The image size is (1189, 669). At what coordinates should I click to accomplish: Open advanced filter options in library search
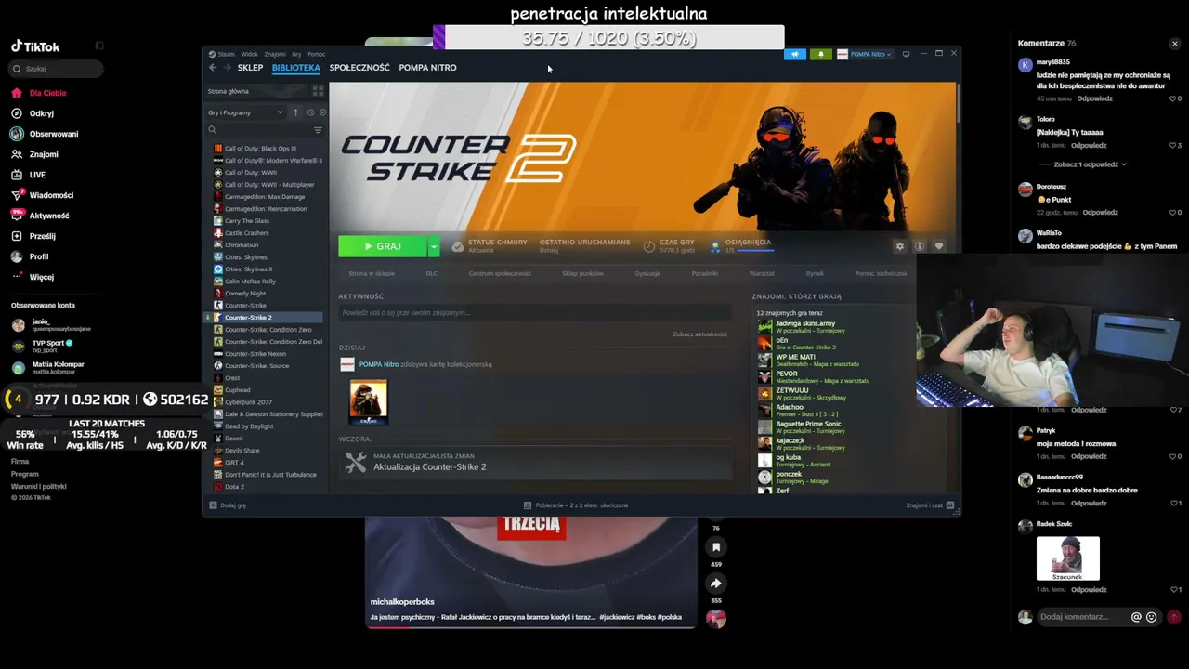tap(318, 130)
